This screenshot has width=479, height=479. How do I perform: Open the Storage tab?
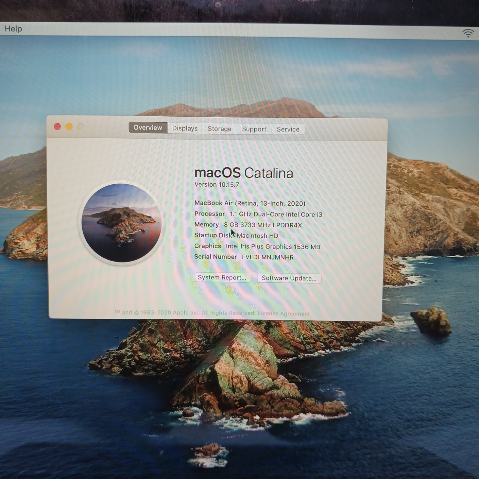click(219, 129)
